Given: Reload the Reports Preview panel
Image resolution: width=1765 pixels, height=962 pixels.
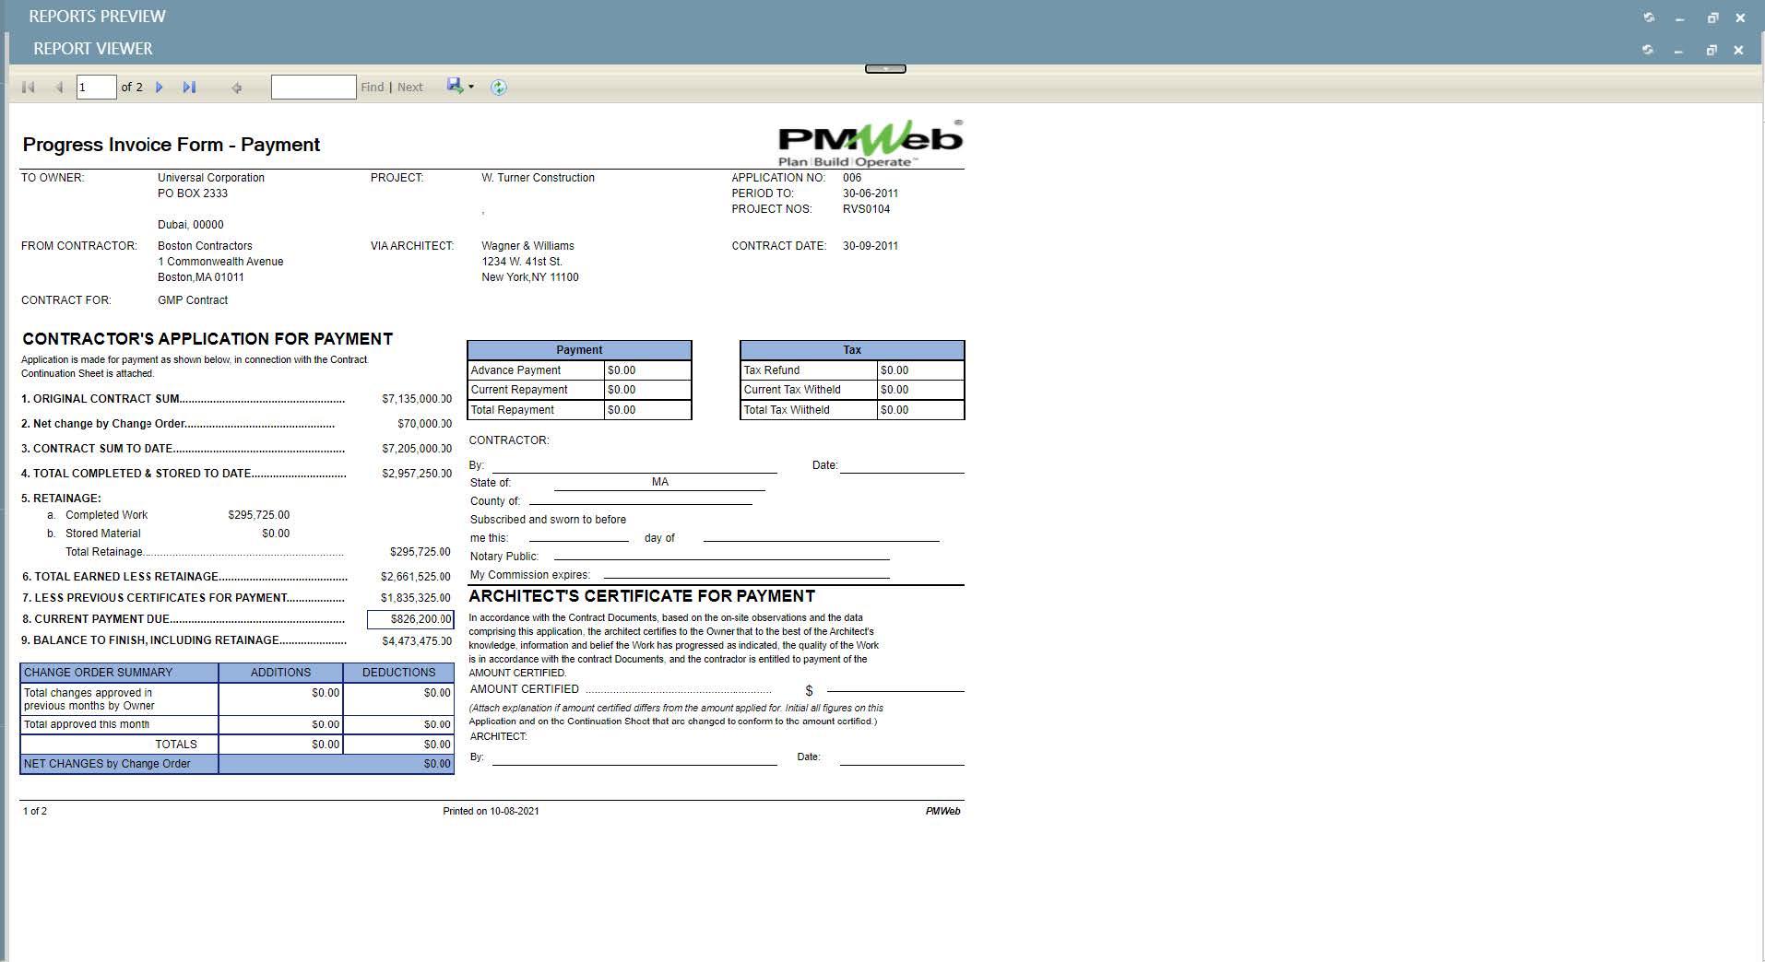Looking at the screenshot, I should (1649, 18).
